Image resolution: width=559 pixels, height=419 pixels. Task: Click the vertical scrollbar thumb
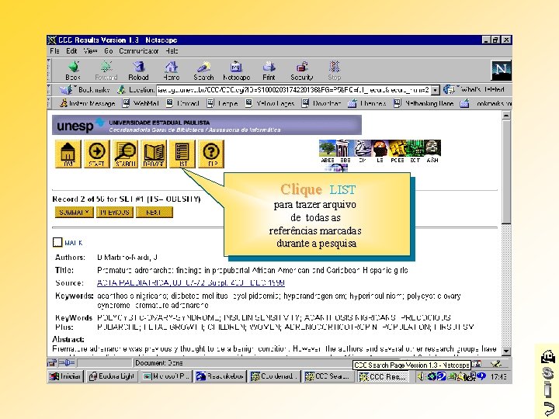point(506,172)
